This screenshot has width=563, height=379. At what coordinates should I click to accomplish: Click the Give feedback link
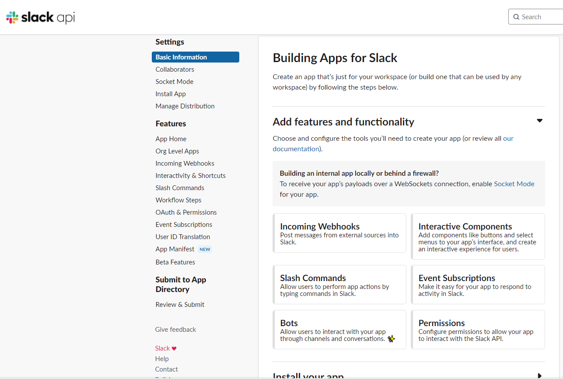pyautogui.click(x=175, y=330)
